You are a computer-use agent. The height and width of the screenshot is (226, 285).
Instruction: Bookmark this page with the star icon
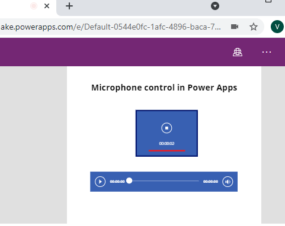point(254,27)
